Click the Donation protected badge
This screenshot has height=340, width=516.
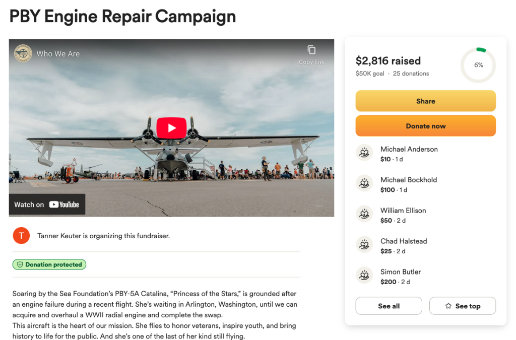click(x=49, y=264)
